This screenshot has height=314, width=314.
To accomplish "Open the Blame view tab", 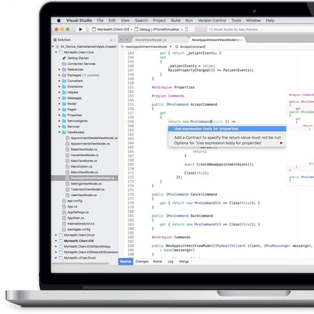I will [157, 261].
